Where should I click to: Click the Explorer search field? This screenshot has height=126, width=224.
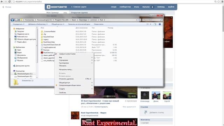pyautogui.click(x=152, y=20)
